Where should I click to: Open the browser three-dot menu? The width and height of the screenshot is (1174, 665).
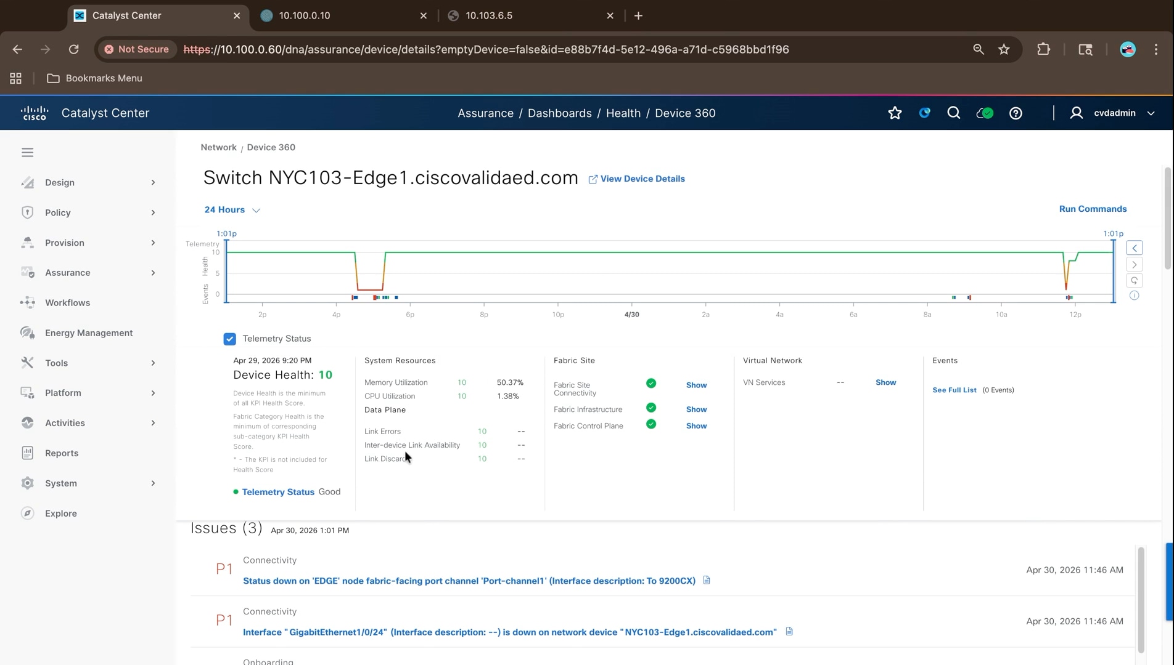pos(1156,49)
